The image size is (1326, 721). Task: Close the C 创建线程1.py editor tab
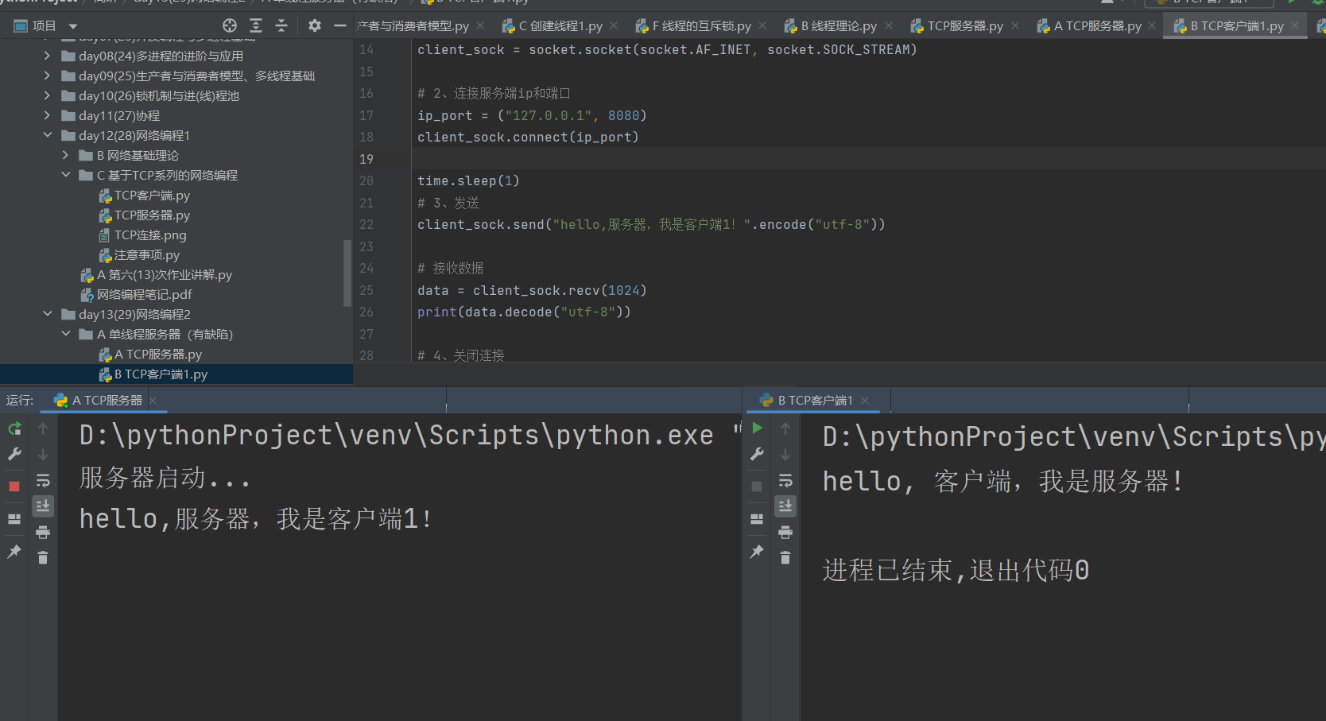[x=614, y=25]
